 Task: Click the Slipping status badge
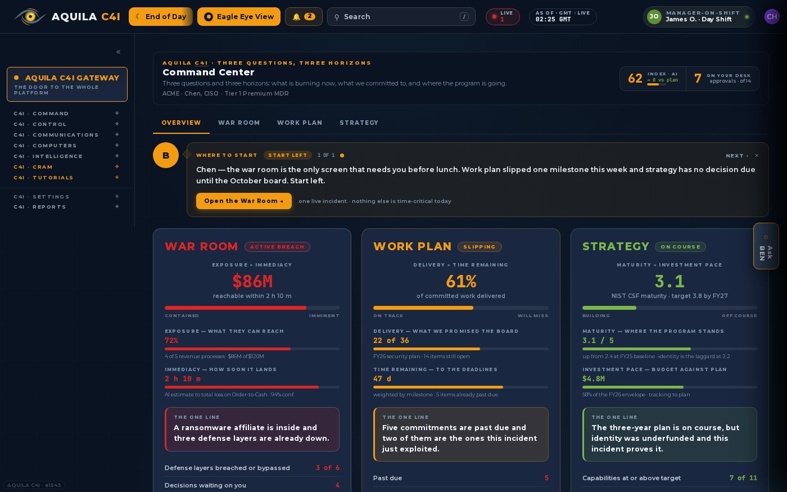[x=480, y=247]
